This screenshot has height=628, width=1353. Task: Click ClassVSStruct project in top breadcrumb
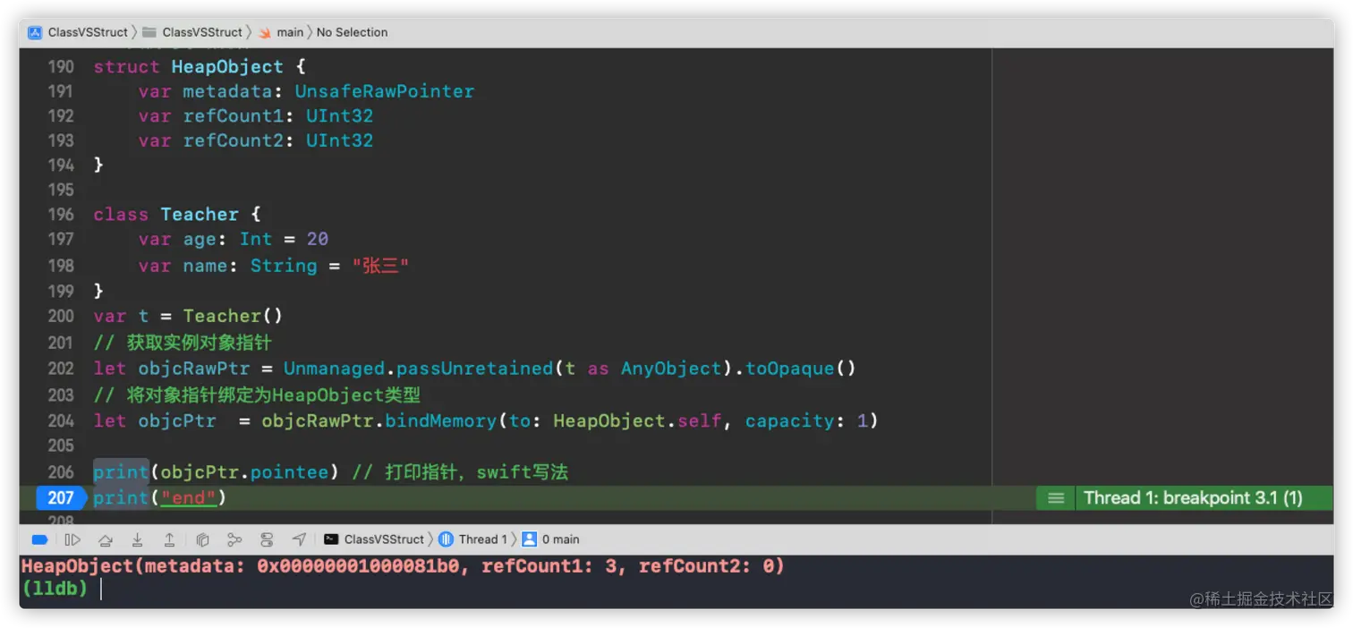[x=88, y=32]
